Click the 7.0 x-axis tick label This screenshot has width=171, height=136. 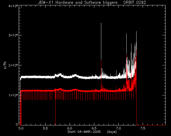119,128
